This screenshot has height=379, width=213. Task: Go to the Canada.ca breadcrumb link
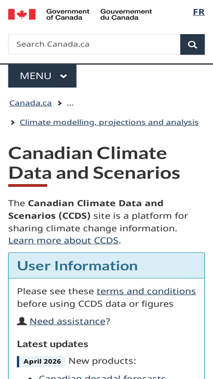(31, 103)
